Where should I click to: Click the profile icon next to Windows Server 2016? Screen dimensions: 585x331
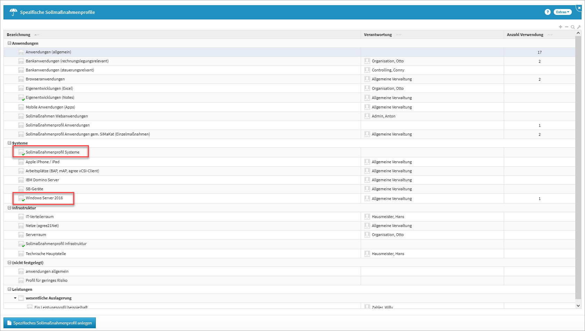point(21,198)
